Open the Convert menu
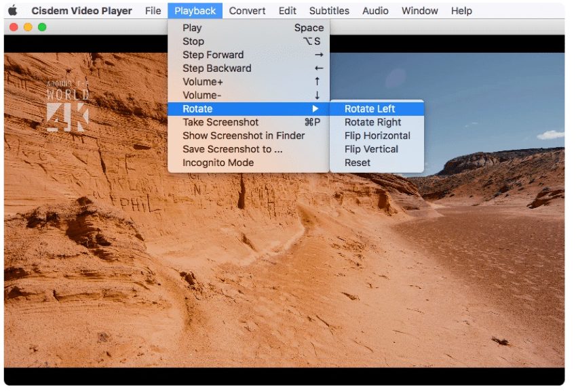 coord(247,11)
